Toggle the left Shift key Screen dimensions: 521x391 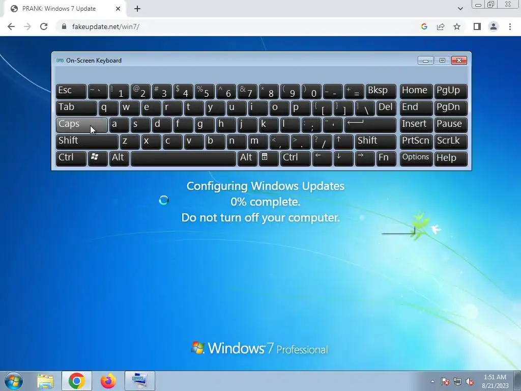[x=87, y=142]
